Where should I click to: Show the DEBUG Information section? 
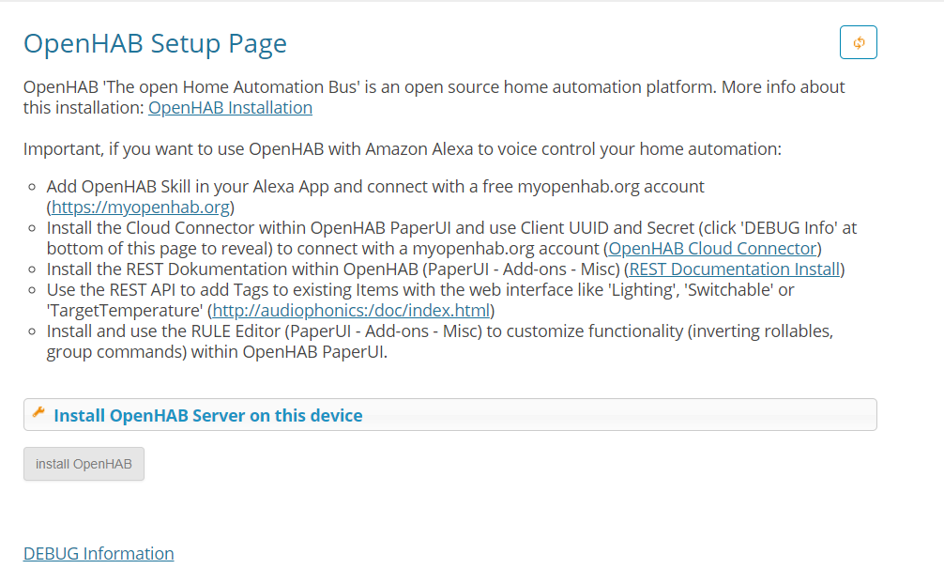[99, 553]
